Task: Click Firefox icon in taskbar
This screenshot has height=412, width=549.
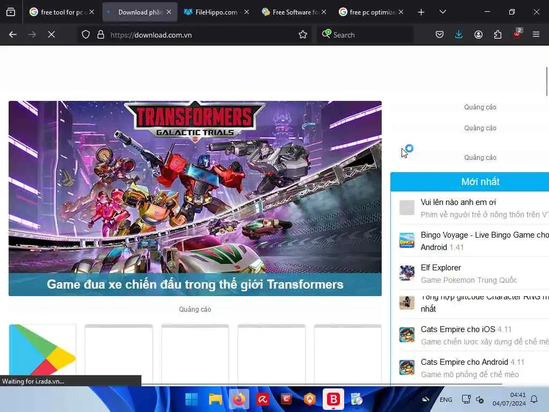Action: point(239,399)
